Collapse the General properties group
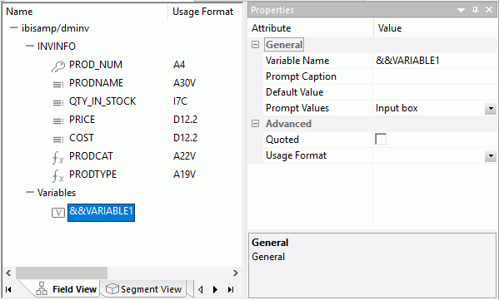499x300 pixels. click(255, 44)
